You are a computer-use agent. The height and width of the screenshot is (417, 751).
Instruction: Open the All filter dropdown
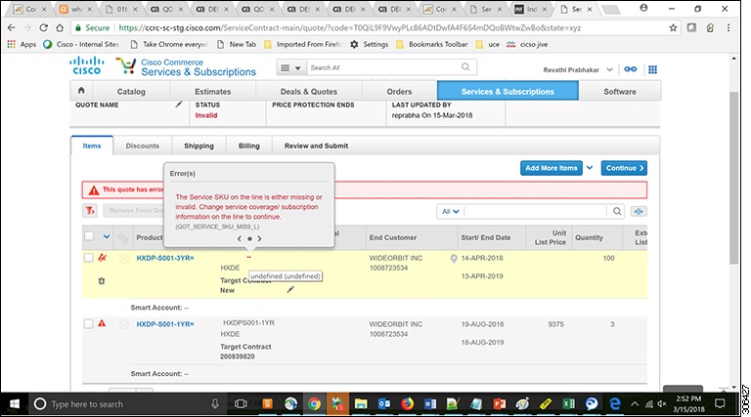click(450, 211)
